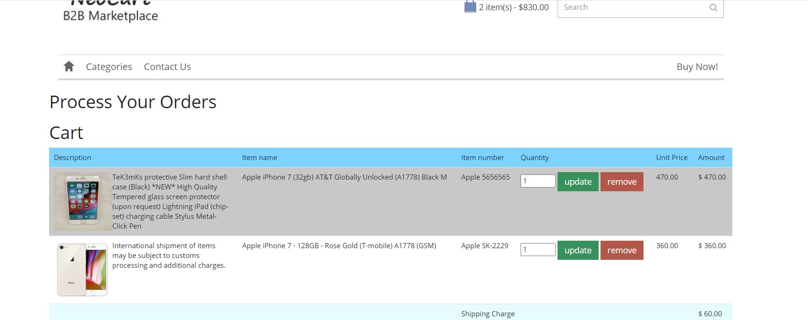Focus the Search input field
This screenshot has width=808, height=320.
point(640,8)
